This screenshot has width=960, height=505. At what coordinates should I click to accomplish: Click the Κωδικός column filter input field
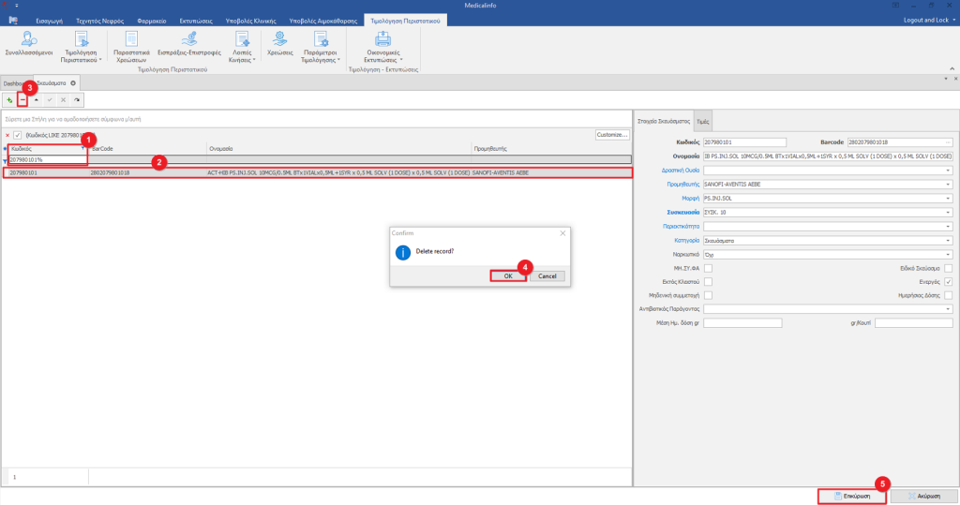click(x=47, y=160)
